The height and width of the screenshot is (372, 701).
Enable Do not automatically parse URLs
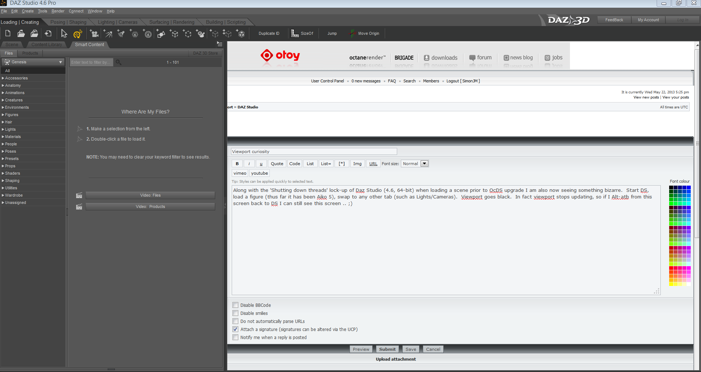click(235, 321)
